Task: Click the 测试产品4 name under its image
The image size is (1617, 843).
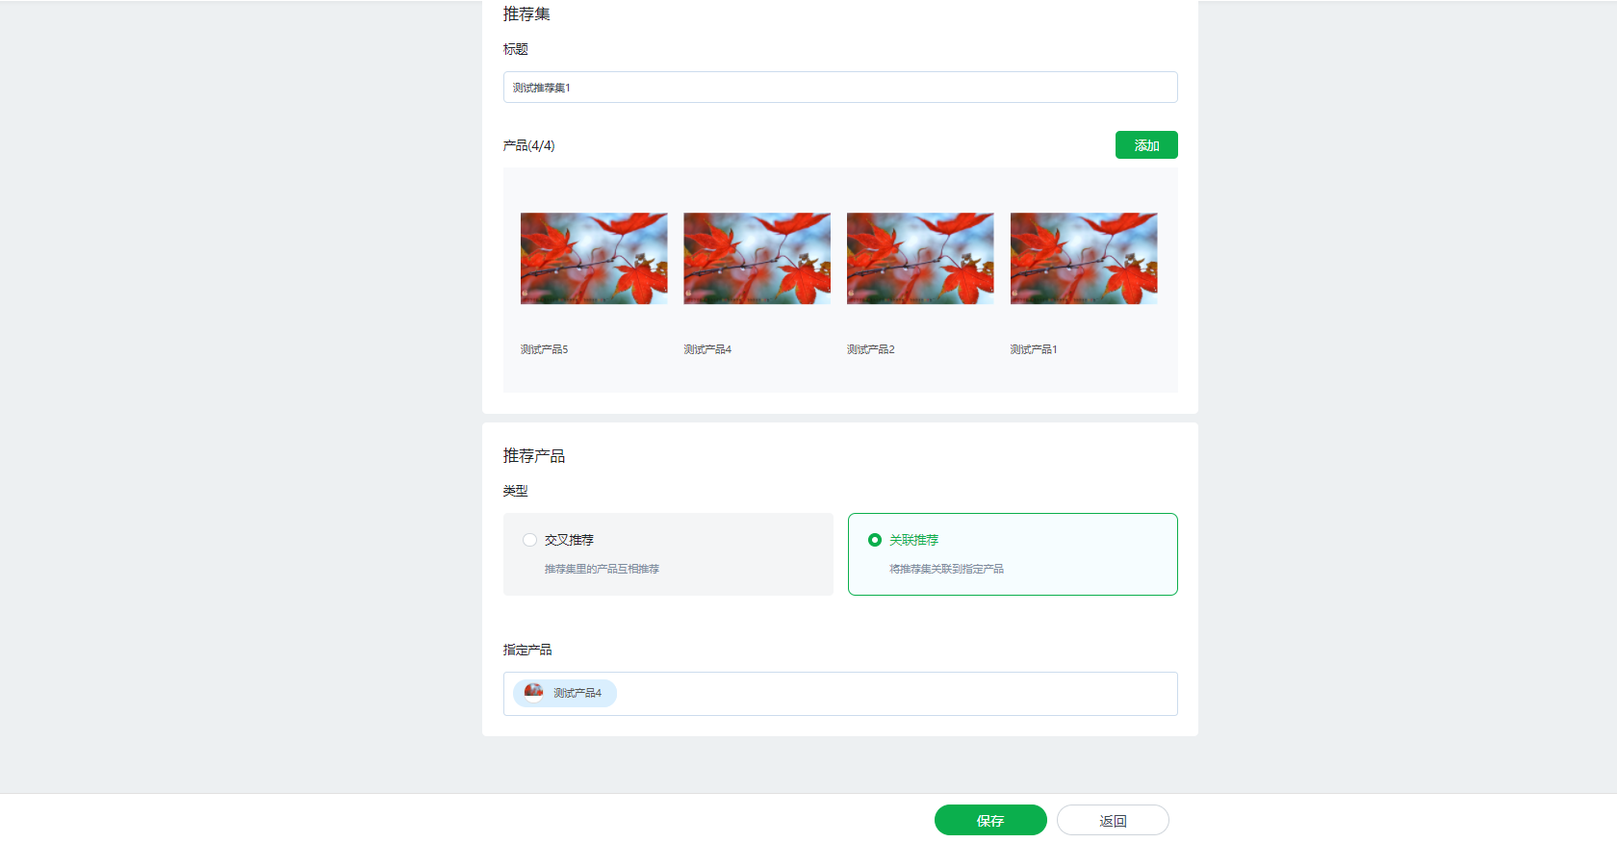Action: 707,349
